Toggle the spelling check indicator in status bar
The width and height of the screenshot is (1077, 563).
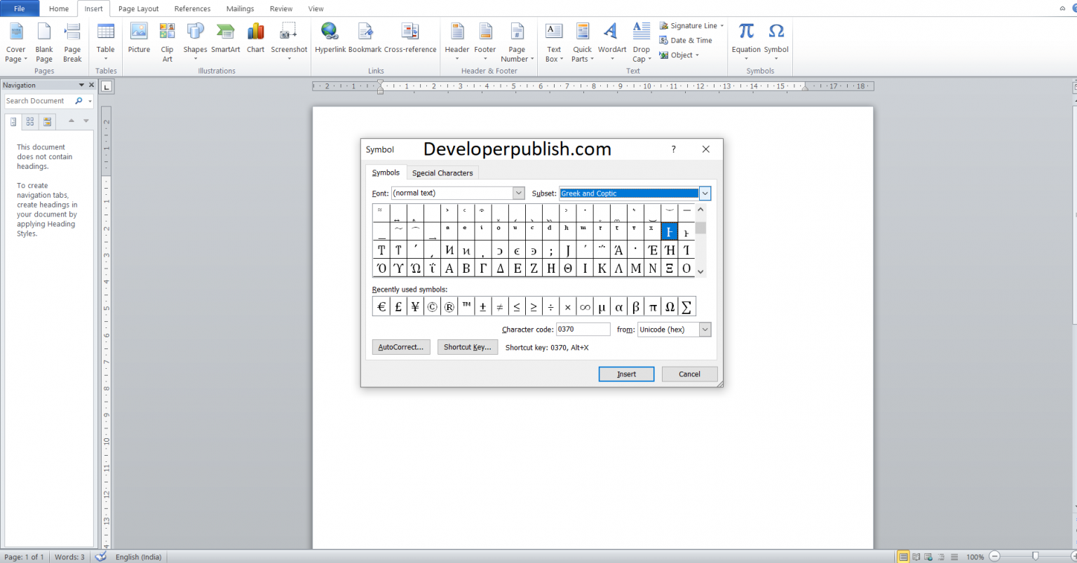[100, 556]
